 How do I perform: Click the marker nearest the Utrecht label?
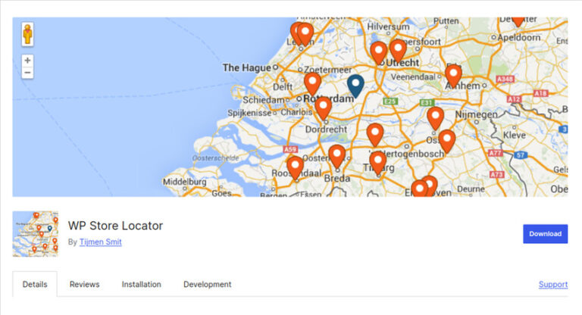click(379, 53)
